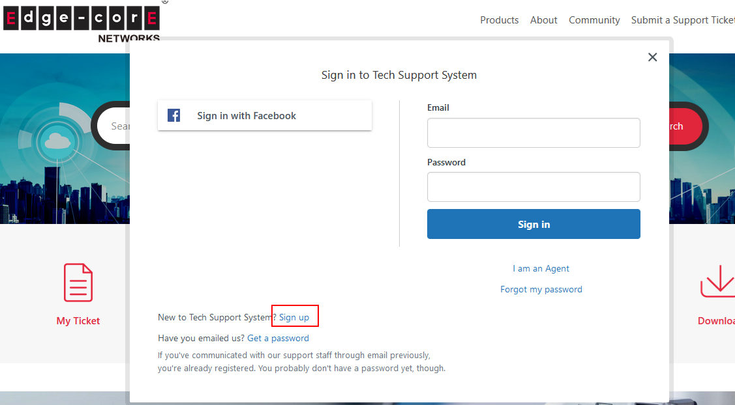Open the About page

[543, 20]
